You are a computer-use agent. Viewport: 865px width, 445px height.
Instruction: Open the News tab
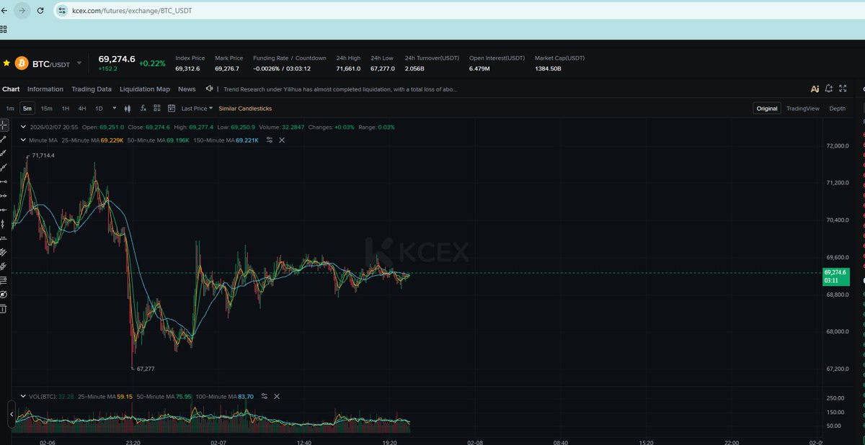pyautogui.click(x=187, y=89)
